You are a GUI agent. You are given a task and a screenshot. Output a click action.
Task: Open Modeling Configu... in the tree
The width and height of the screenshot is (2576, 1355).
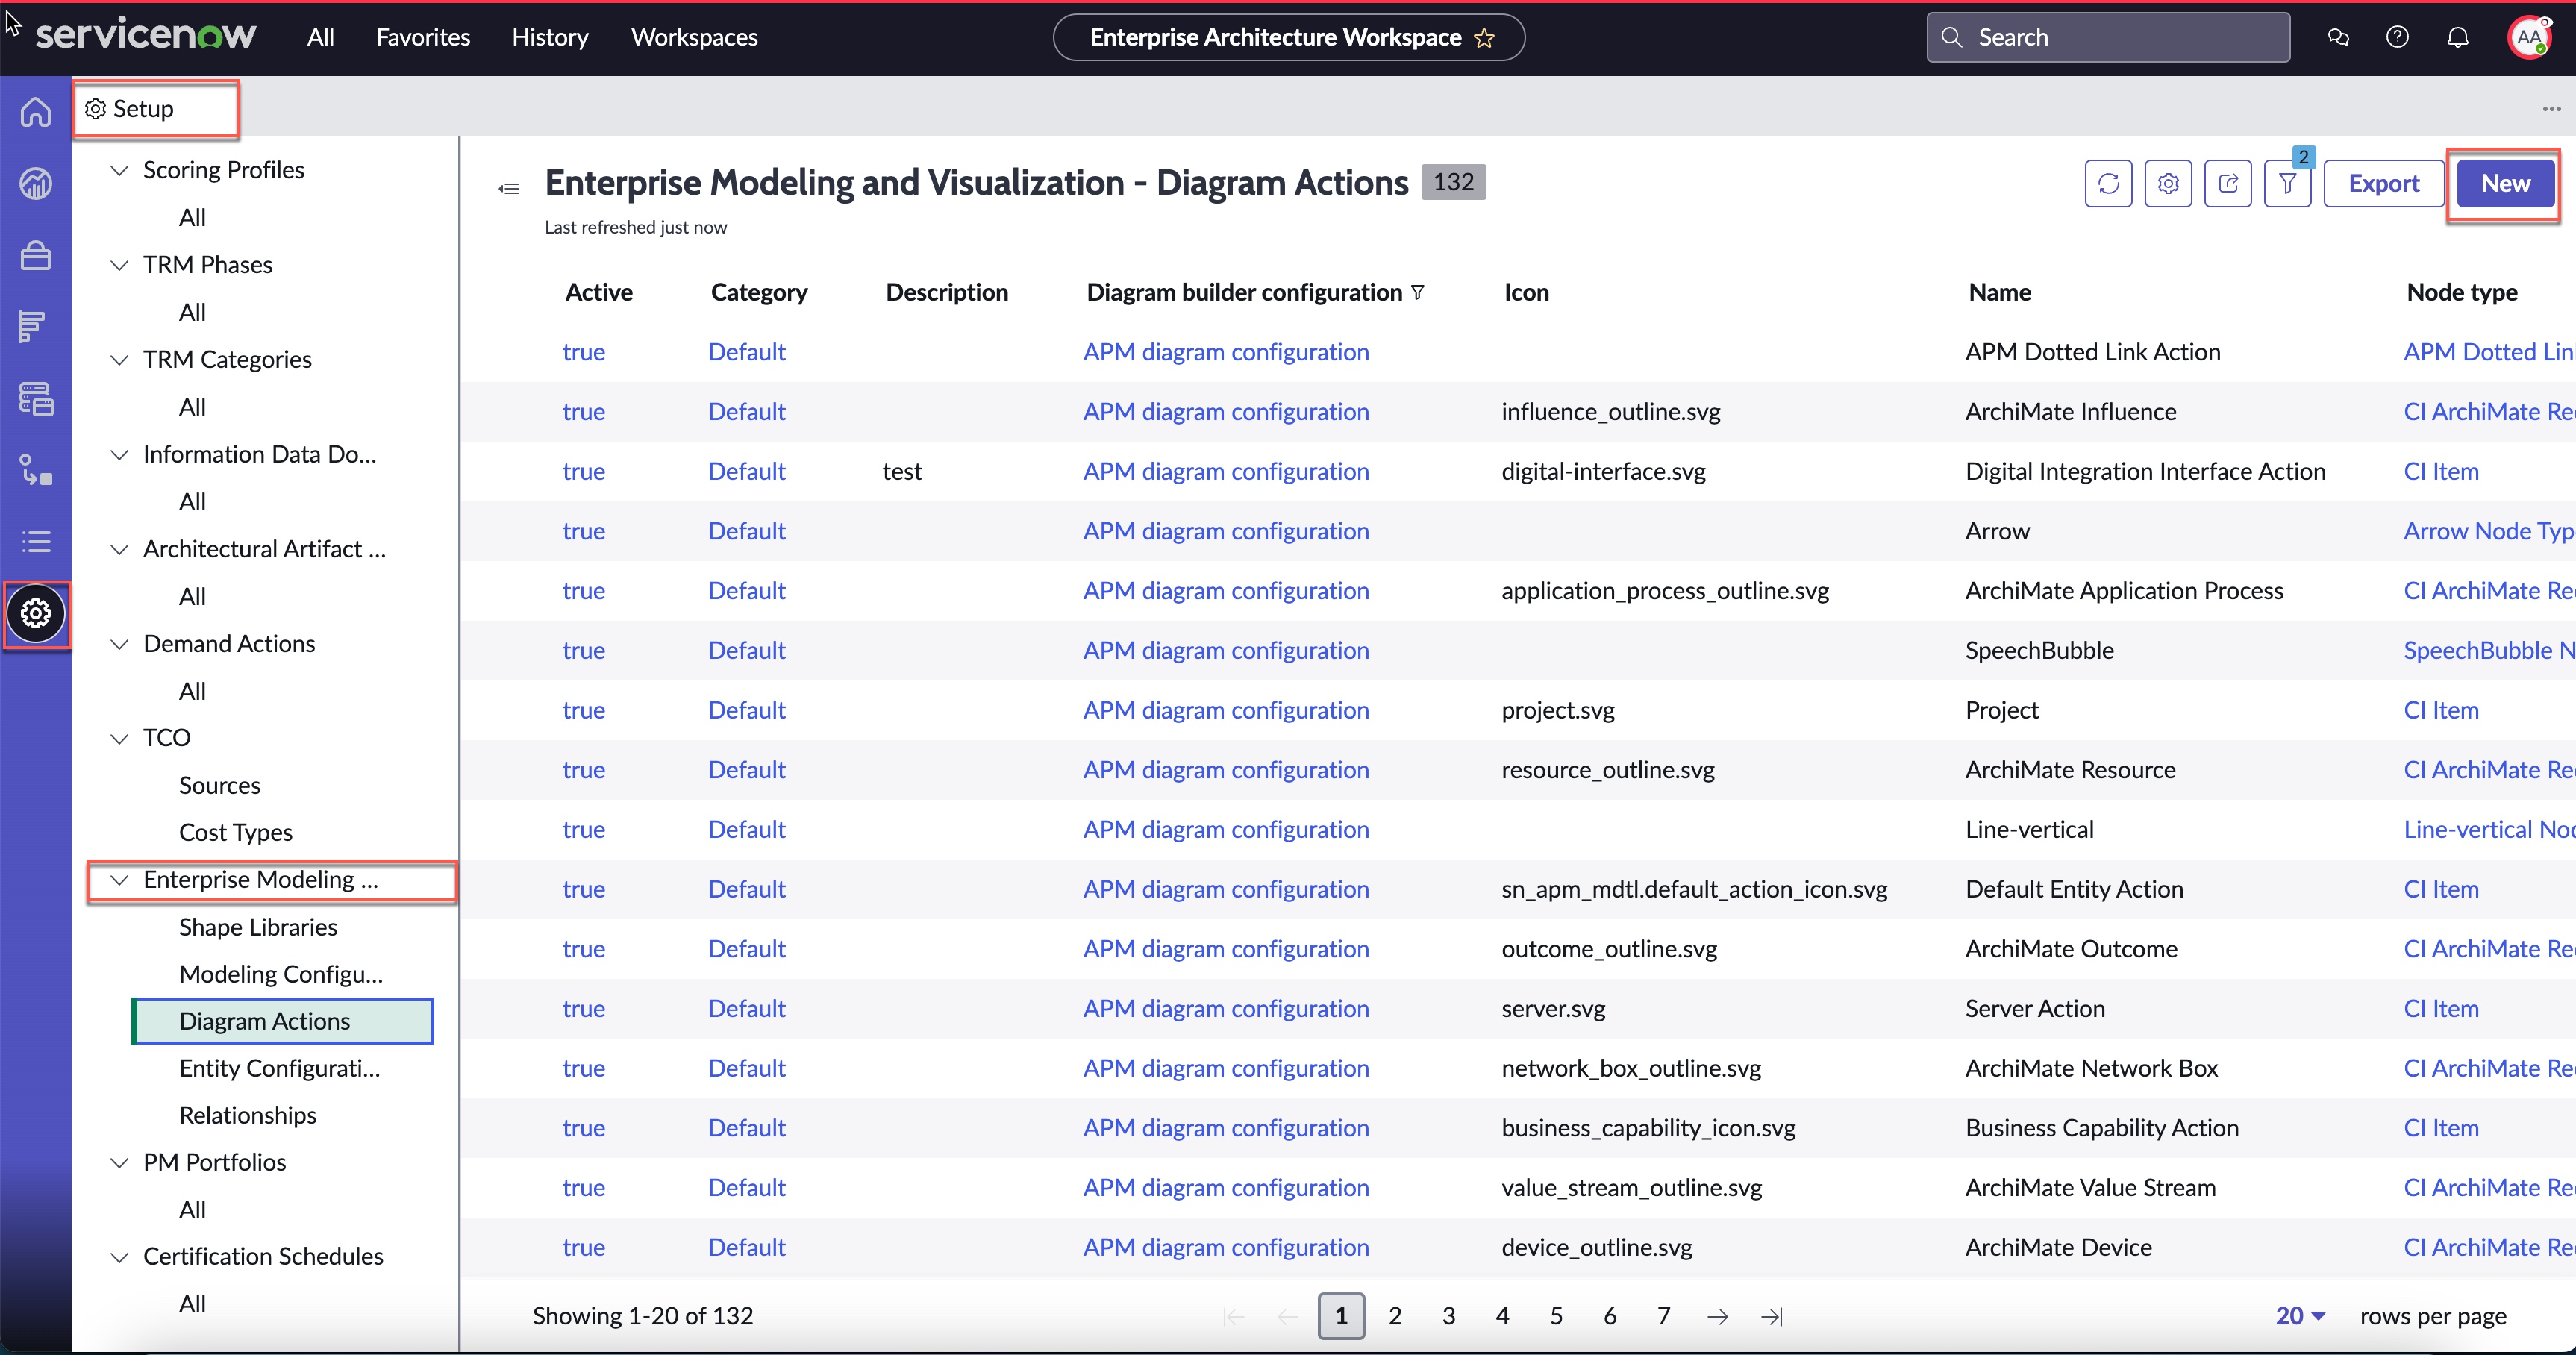click(x=281, y=974)
